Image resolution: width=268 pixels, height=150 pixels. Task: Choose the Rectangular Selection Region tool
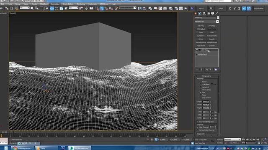41,8
